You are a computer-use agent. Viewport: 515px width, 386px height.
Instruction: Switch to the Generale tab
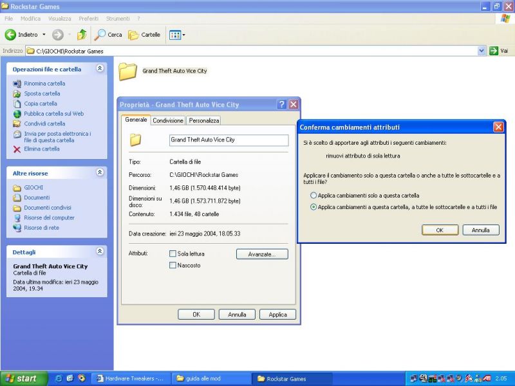click(136, 120)
